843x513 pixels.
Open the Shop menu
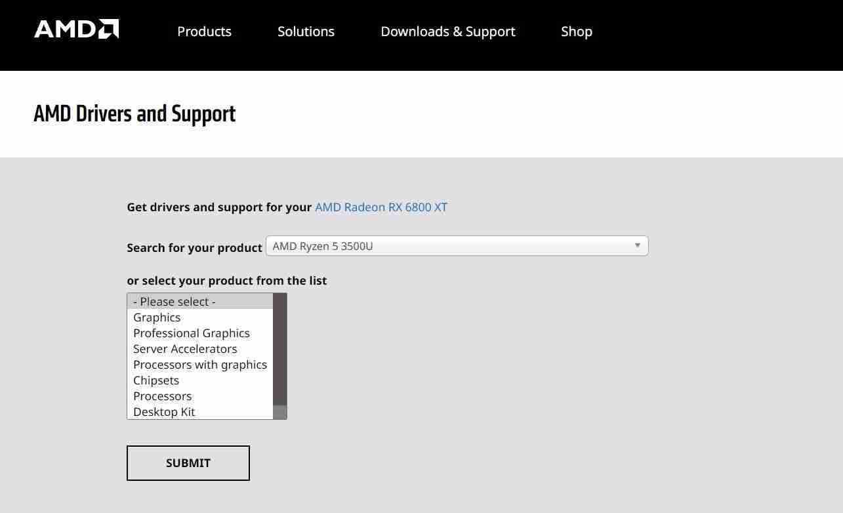click(x=576, y=31)
